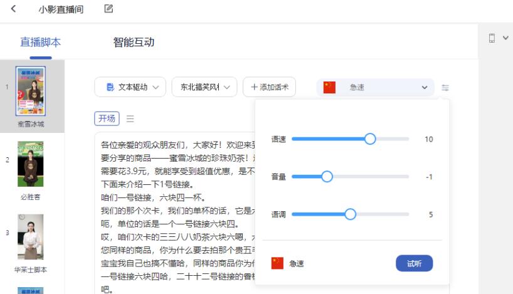Click the 小影直播间 title text
This screenshot has width=513, height=294.
(x=61, y=9)
